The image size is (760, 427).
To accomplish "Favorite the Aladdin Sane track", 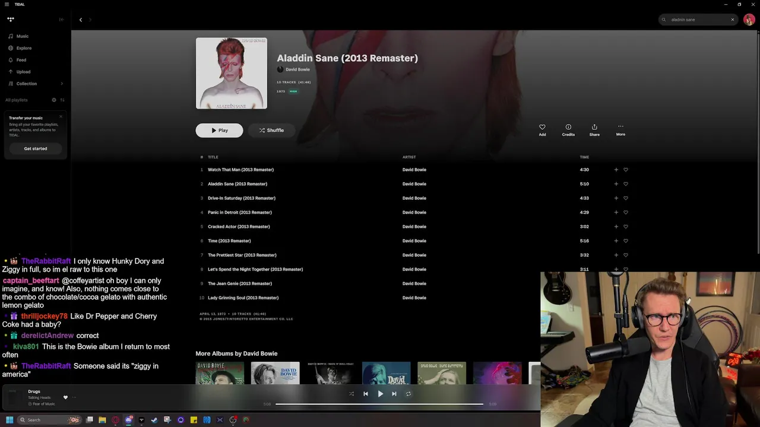I will [x=626, y=184].
